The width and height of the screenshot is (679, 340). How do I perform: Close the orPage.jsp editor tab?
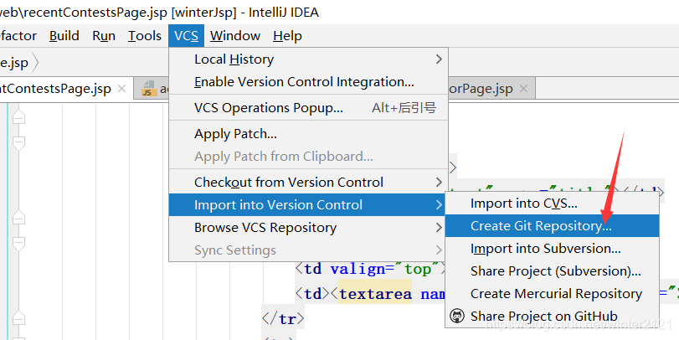(523, 89)
